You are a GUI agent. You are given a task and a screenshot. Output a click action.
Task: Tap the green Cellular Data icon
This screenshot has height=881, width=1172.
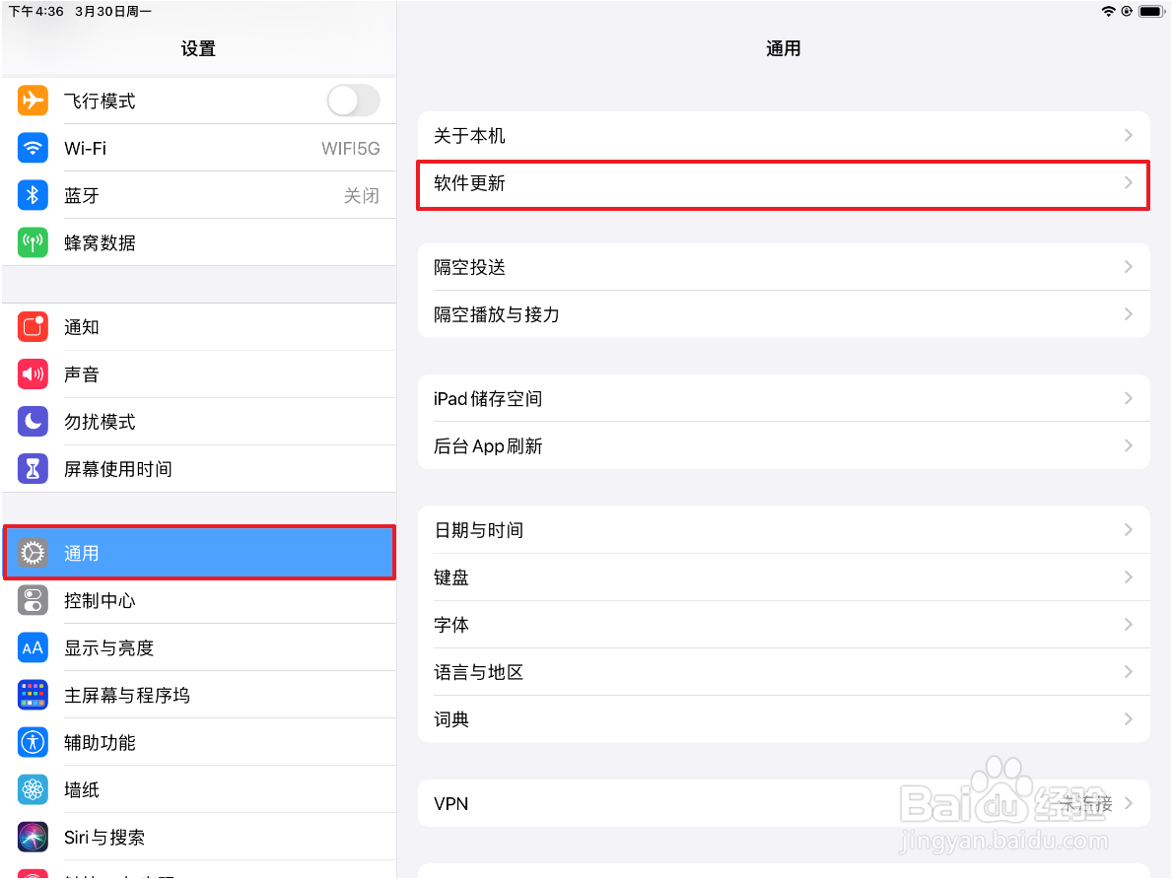pyautogui.click(x=33, y=242)
